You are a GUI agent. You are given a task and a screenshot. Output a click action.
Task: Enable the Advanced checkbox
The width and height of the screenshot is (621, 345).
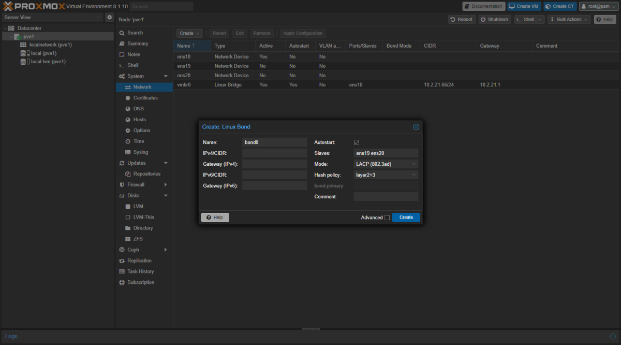387,218
